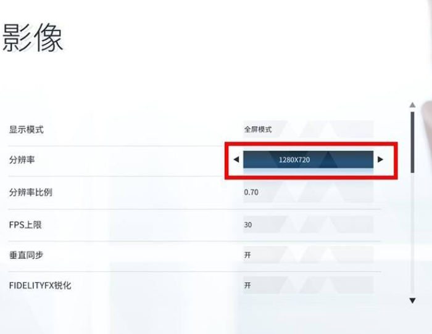Click the dark vertical scrollbar thumb
Viewport: 432px width, 334px height.
pos(412,142)
